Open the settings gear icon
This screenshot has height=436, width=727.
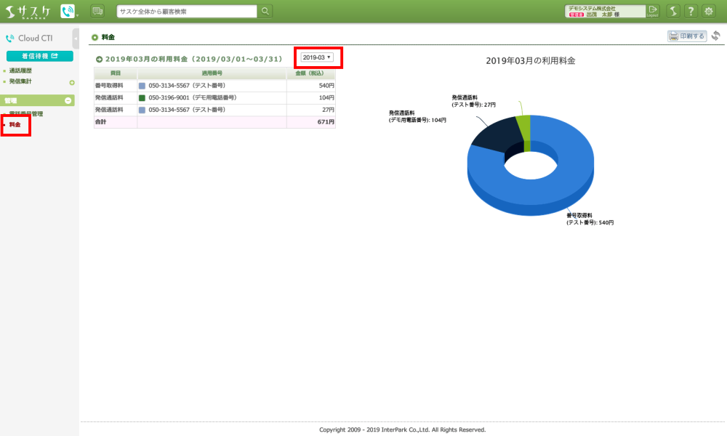pyautogui.click(x=708, y=11)
